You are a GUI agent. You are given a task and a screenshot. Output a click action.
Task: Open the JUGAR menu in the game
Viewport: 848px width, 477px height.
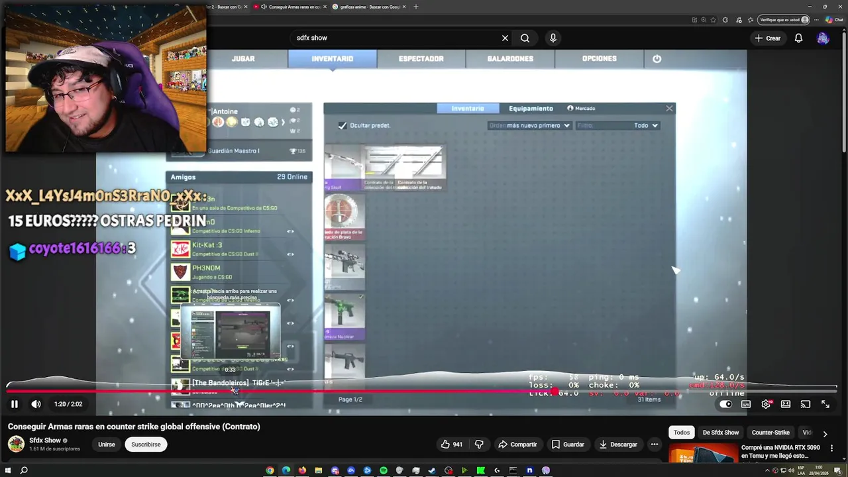coord(243,58)
